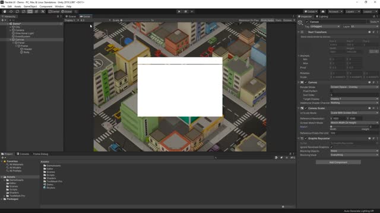The height and width of the screenshot is (213, 380).
Task: Click the GameObject cube icon in Inspector
Action: [x=300, y=22]
